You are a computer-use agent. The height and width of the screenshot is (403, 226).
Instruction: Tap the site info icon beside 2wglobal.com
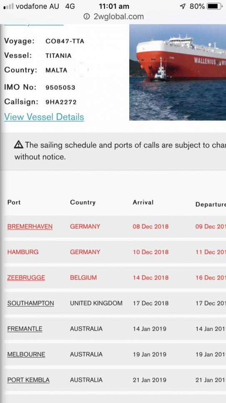point(87,17)
